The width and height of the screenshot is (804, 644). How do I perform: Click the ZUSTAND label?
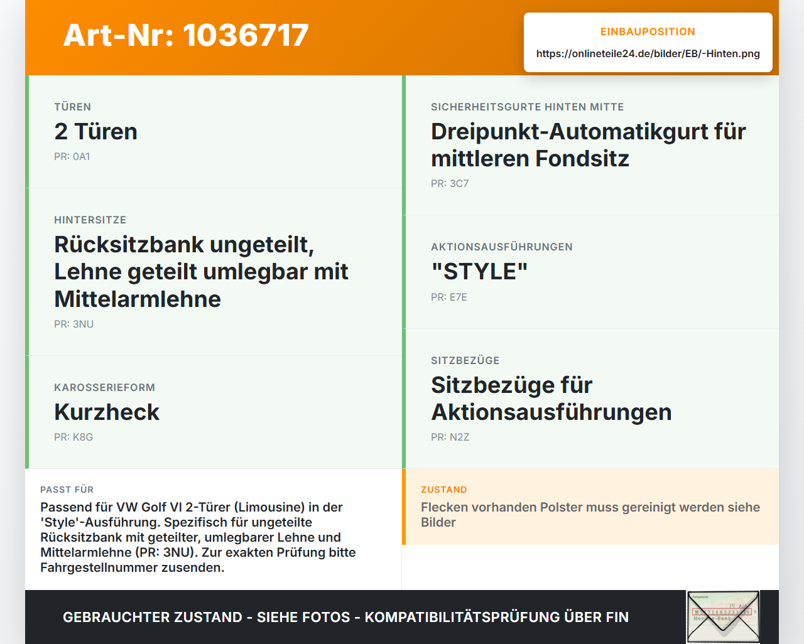pos(444,490)
